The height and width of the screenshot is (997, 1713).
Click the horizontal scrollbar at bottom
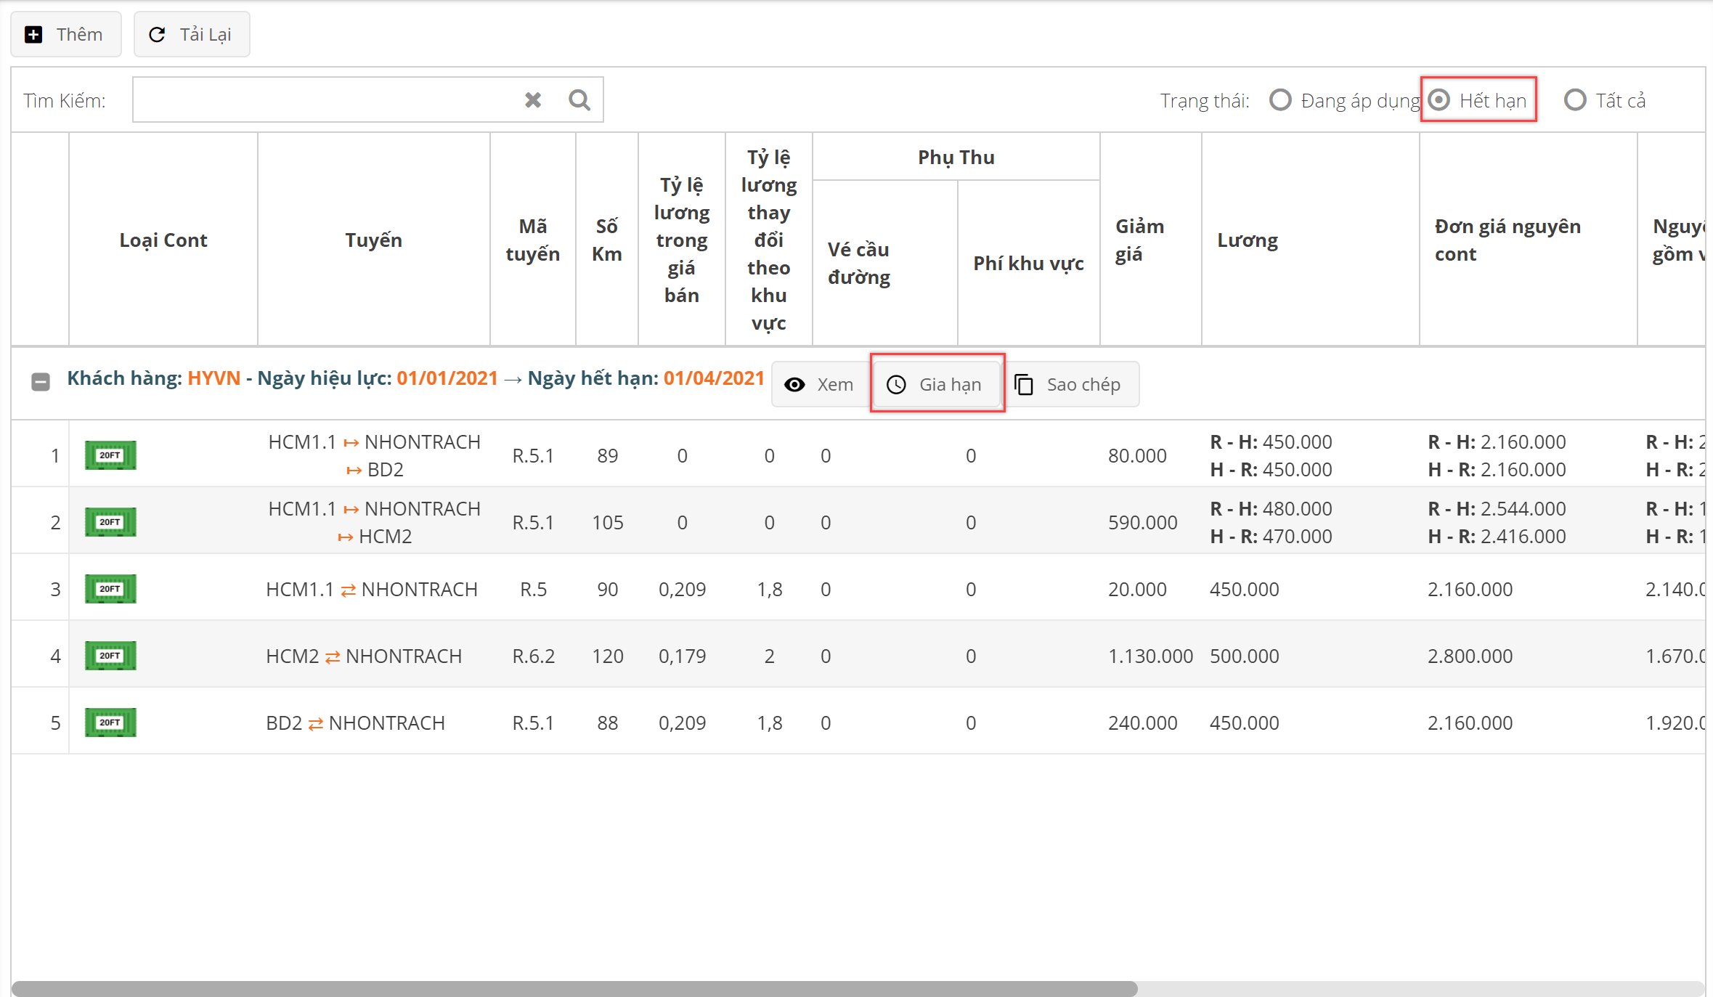[x=574, y=988]
